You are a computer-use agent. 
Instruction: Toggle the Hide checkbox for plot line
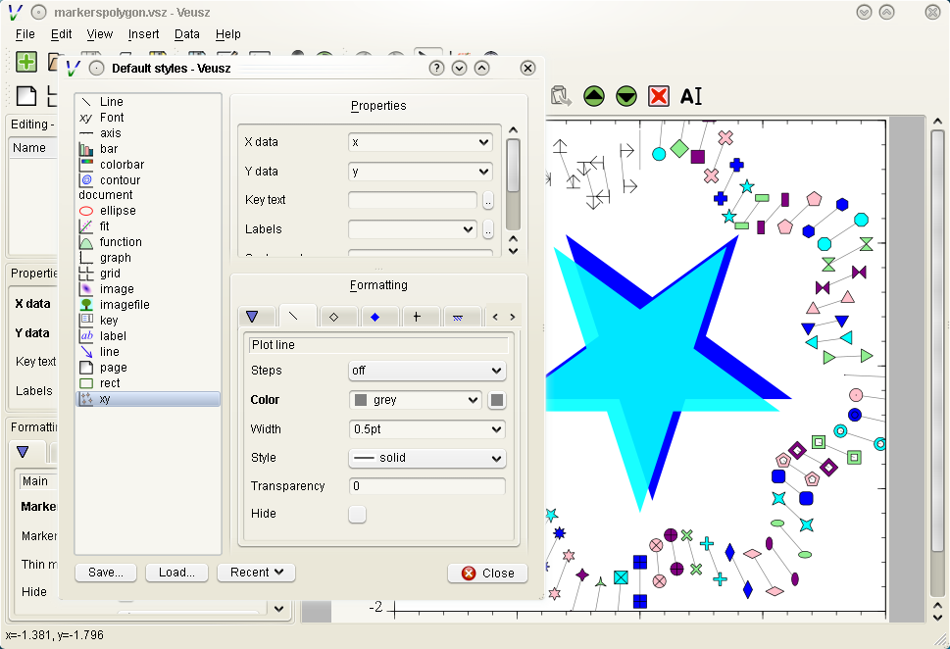358,515
